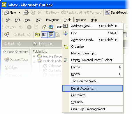The image size is (132, 114).
Task: Click the Folder List pane header
Action: pyautogui.click(x=46, y=51)
